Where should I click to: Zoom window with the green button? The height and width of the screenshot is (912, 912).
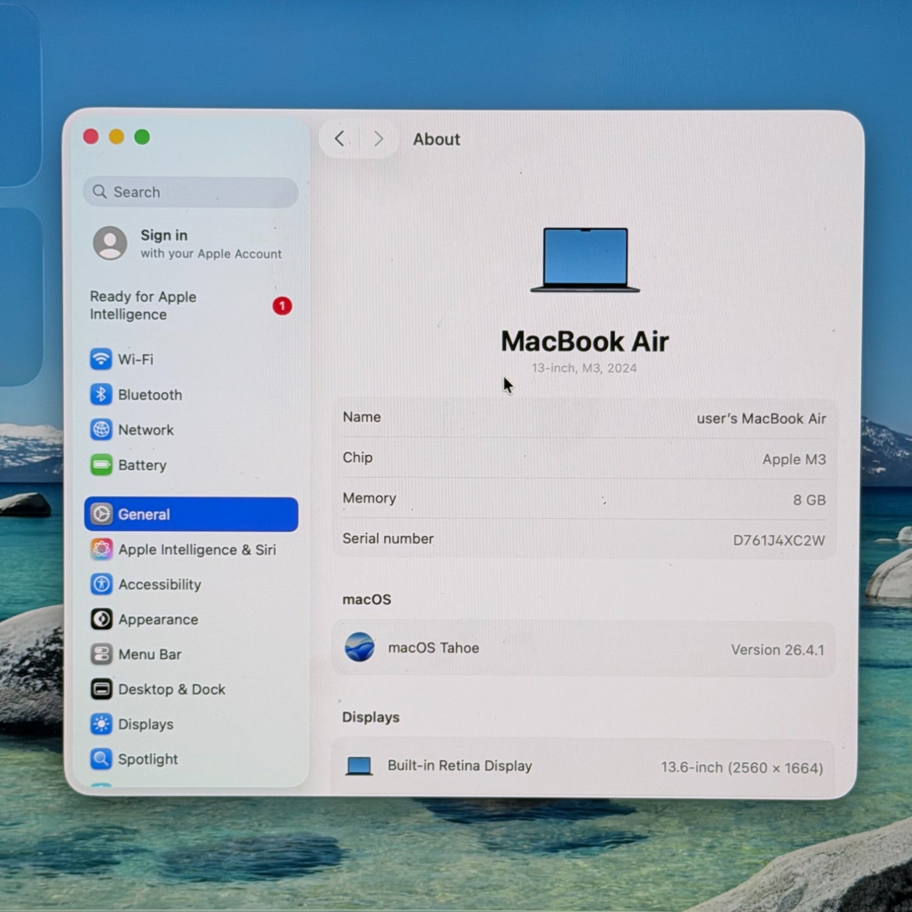(x=142, y=137)
